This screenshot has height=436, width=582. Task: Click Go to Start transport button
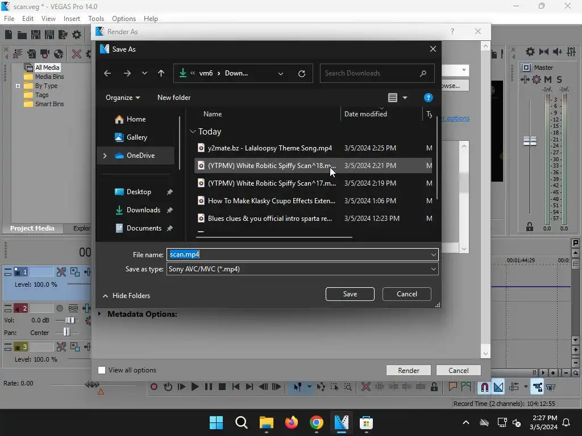coord(236,387)
